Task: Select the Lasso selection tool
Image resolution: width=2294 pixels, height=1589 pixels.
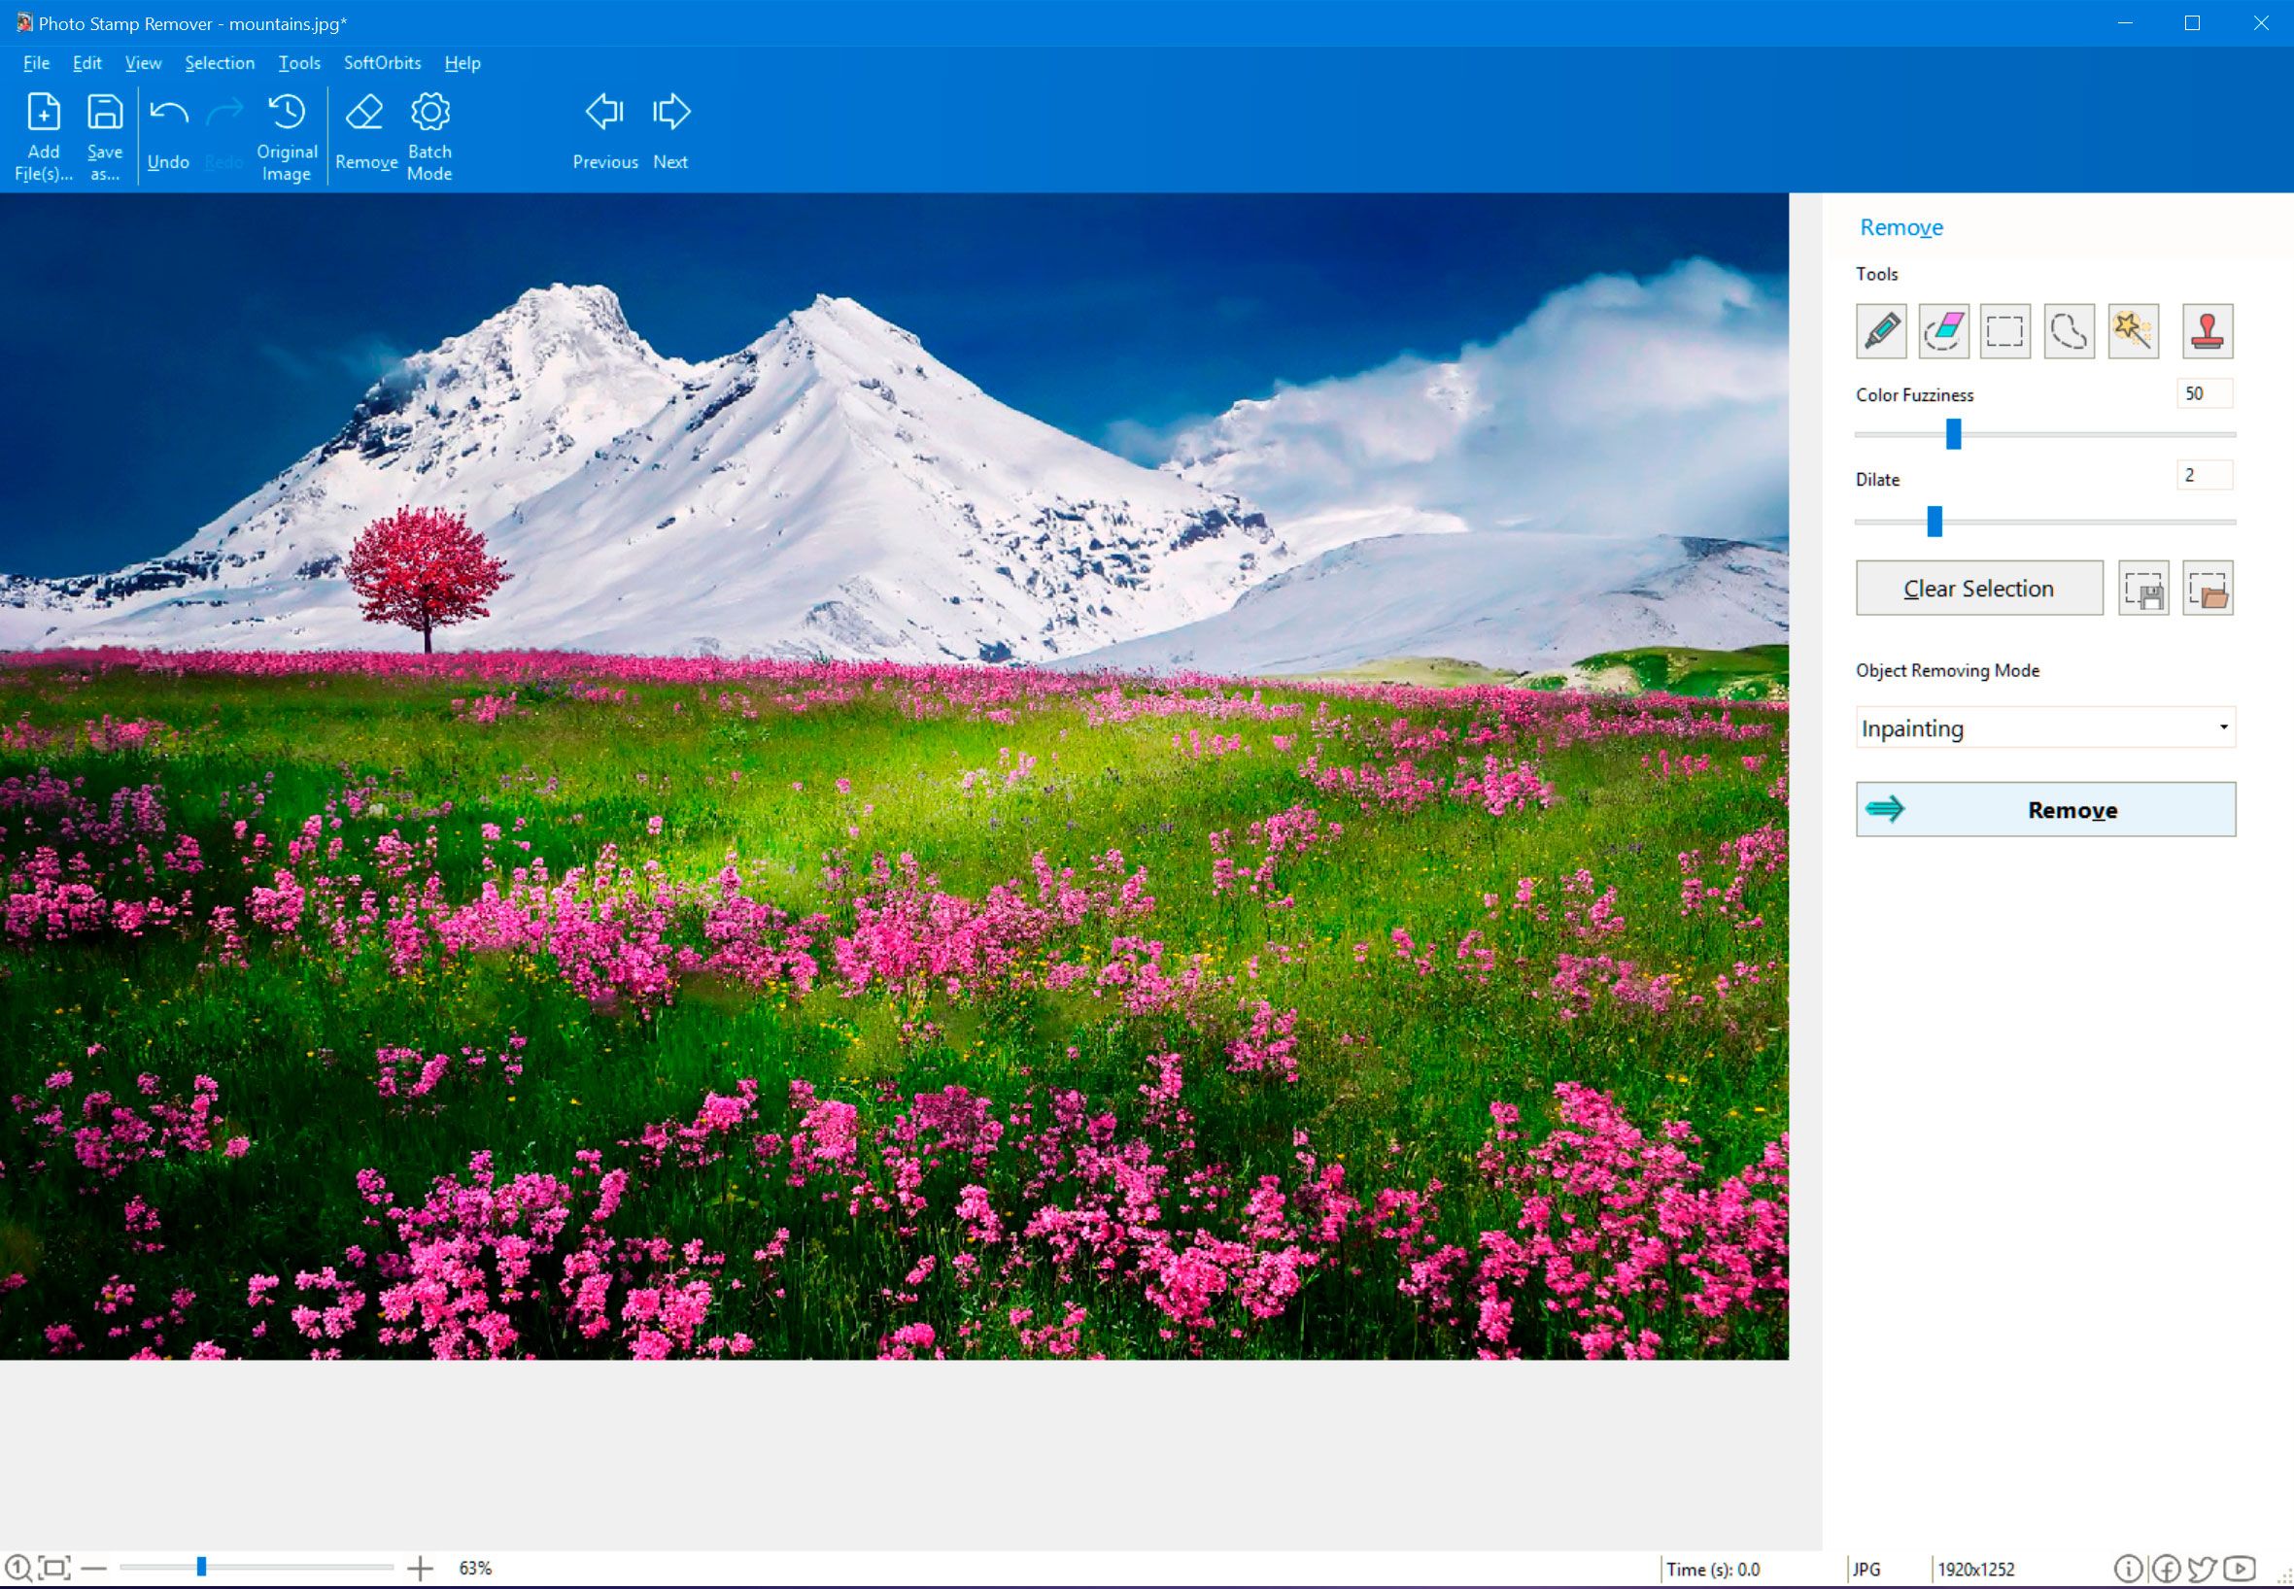Action: 2071,331
